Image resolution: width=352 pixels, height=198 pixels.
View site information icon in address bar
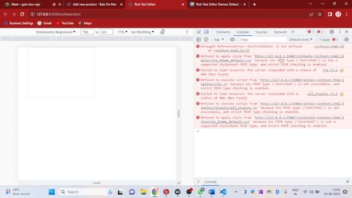point(32,14)
